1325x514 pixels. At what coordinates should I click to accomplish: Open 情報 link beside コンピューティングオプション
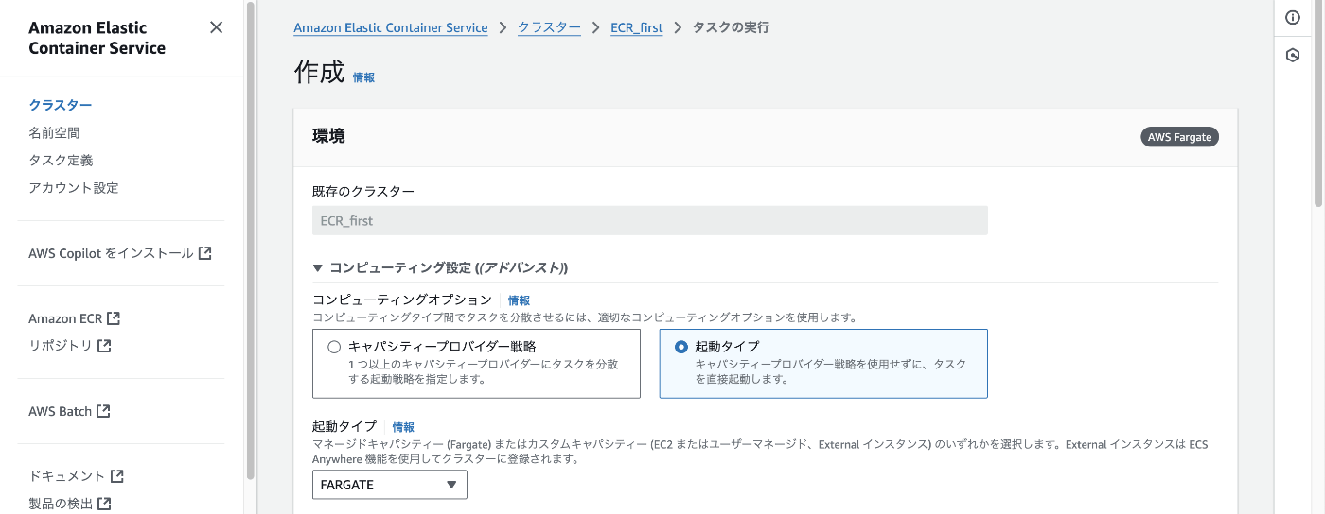pos(519,300)
